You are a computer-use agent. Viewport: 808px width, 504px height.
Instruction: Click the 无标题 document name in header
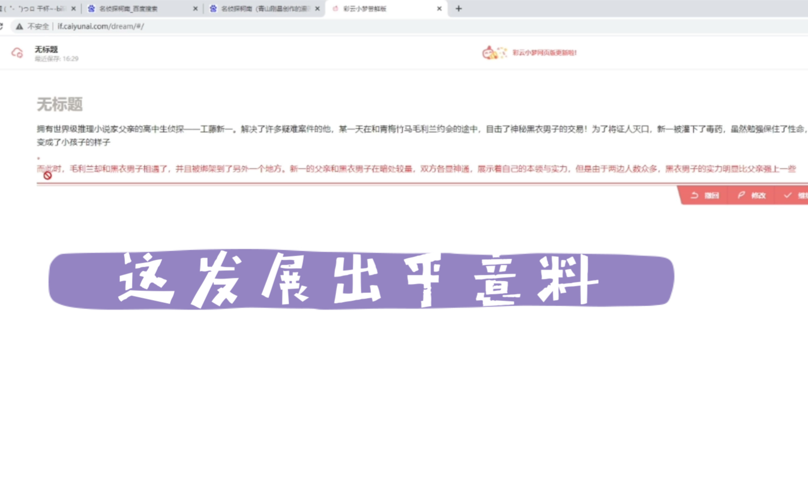pyautogui.click(x=46, y=49)
